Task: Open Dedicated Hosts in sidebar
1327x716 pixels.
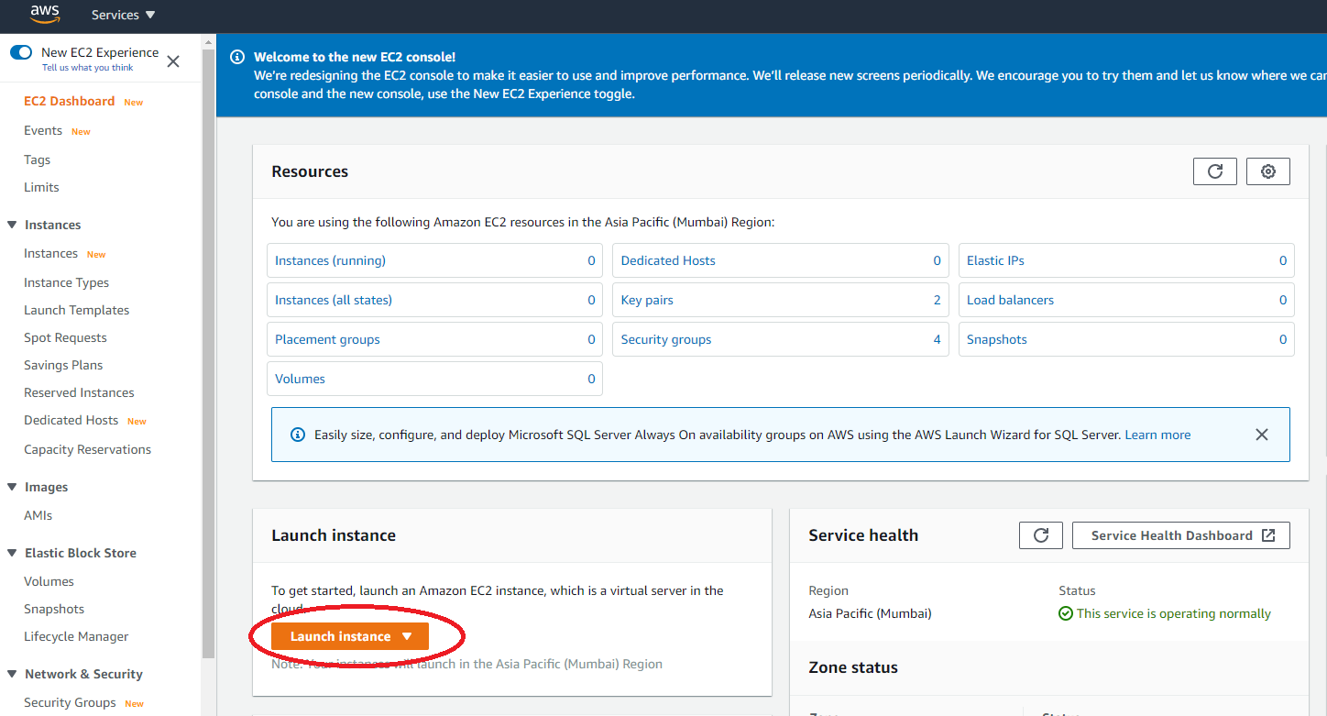Action: [x=71, y=420]
